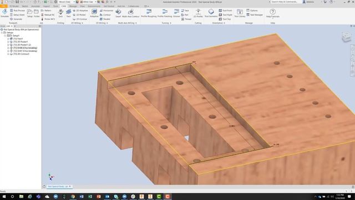Select the Drill operation tool
Viewport: 355px width, 200px height.
pos(60,13)
